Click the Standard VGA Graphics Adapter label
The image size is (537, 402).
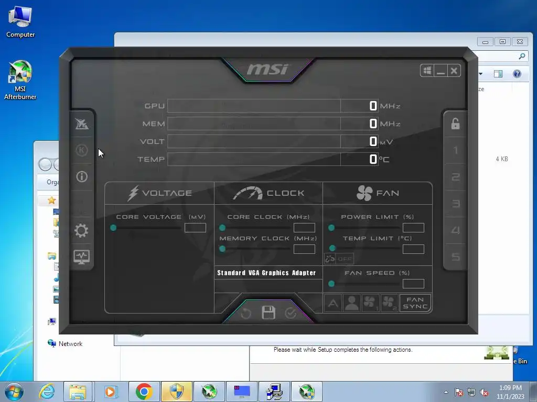[266, 273]
